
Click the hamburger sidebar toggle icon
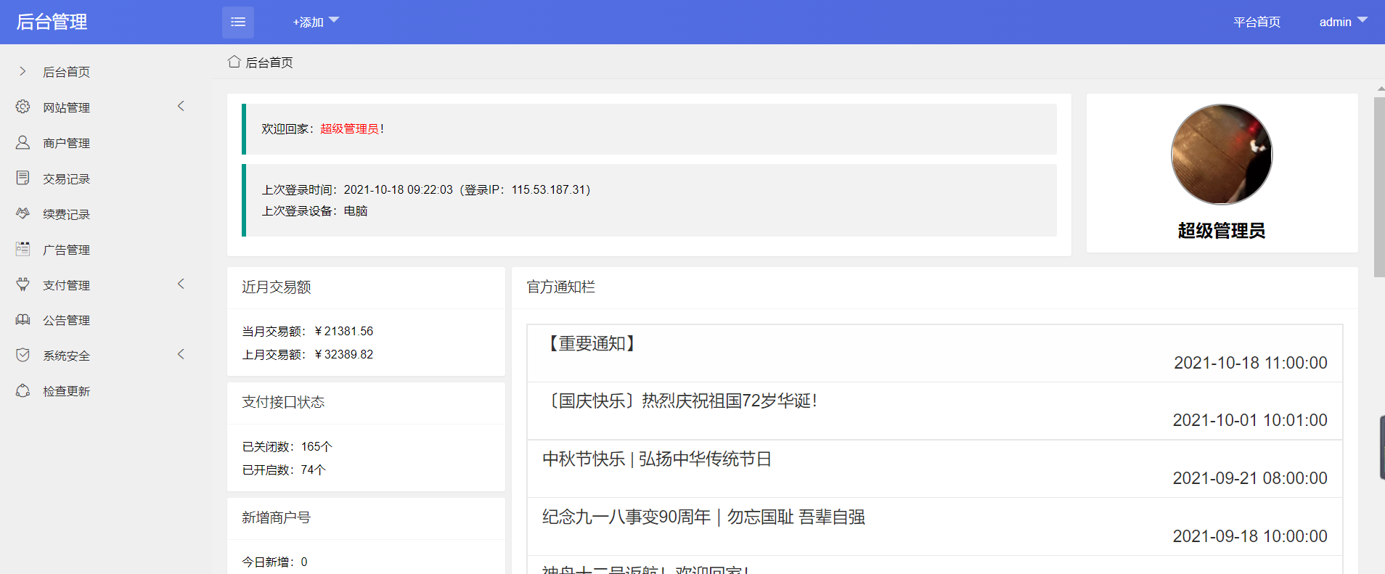tap(237, 22)
